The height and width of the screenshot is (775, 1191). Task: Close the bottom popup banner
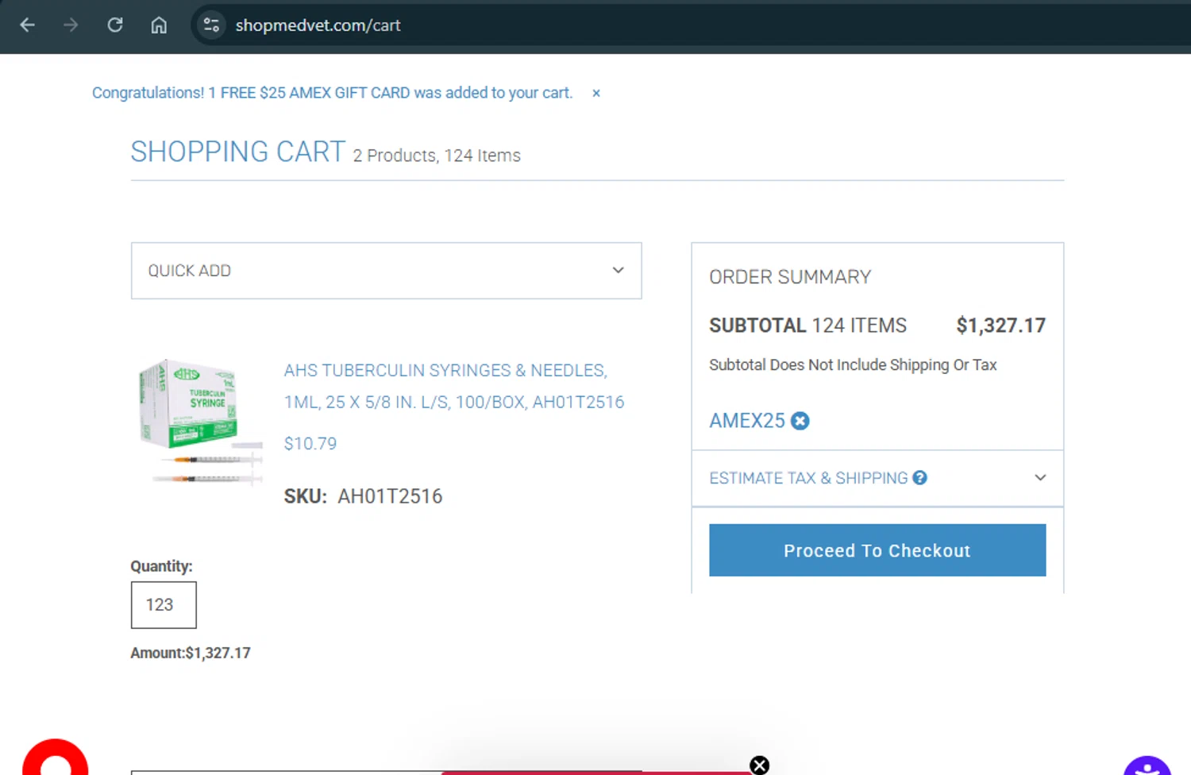click(x=760, y=765)
